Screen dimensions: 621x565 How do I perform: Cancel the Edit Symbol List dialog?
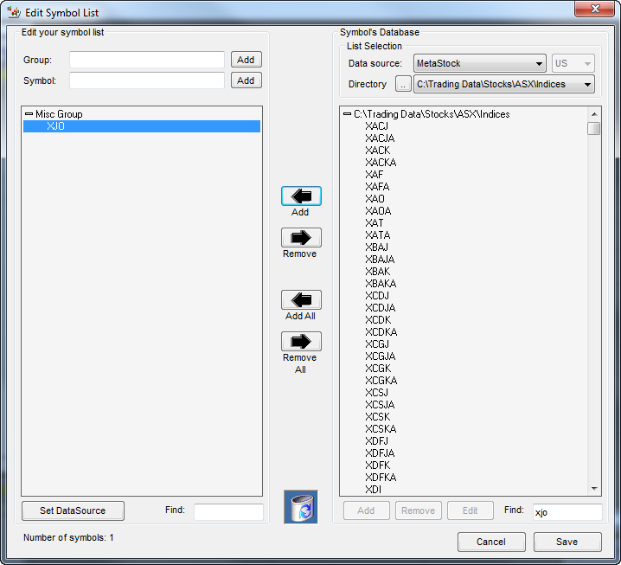(x=491, y=542)
